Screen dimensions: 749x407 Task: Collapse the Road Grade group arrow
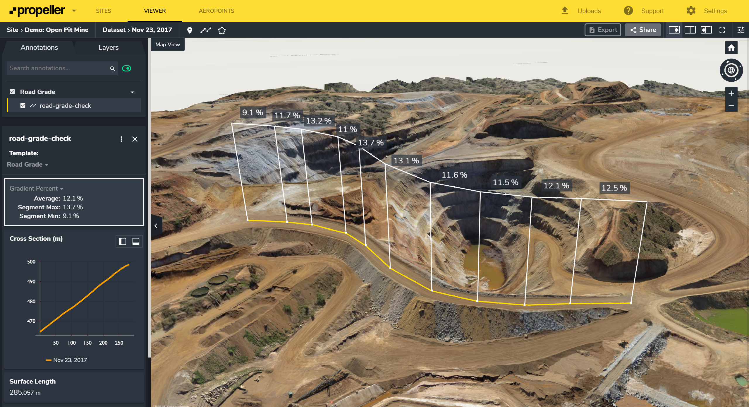coord(132,92)
